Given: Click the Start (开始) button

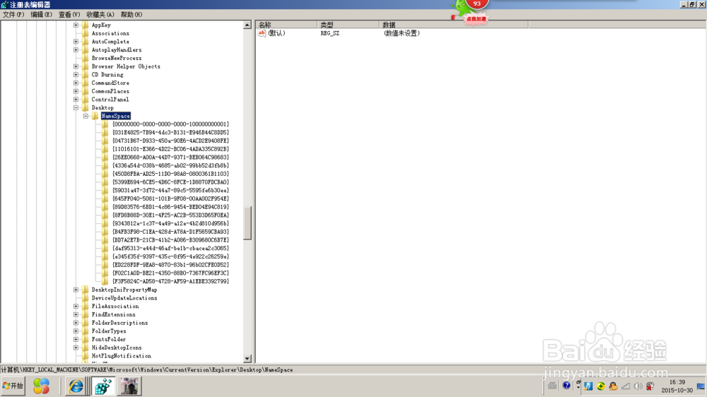Looking at the screenshot, I should pyautogui.click(x=13, y=386).
